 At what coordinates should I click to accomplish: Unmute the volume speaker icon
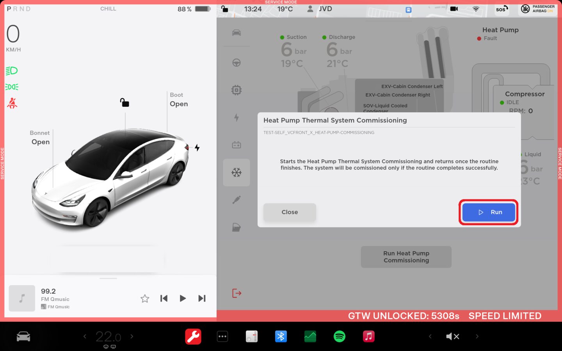click(453, 336)
